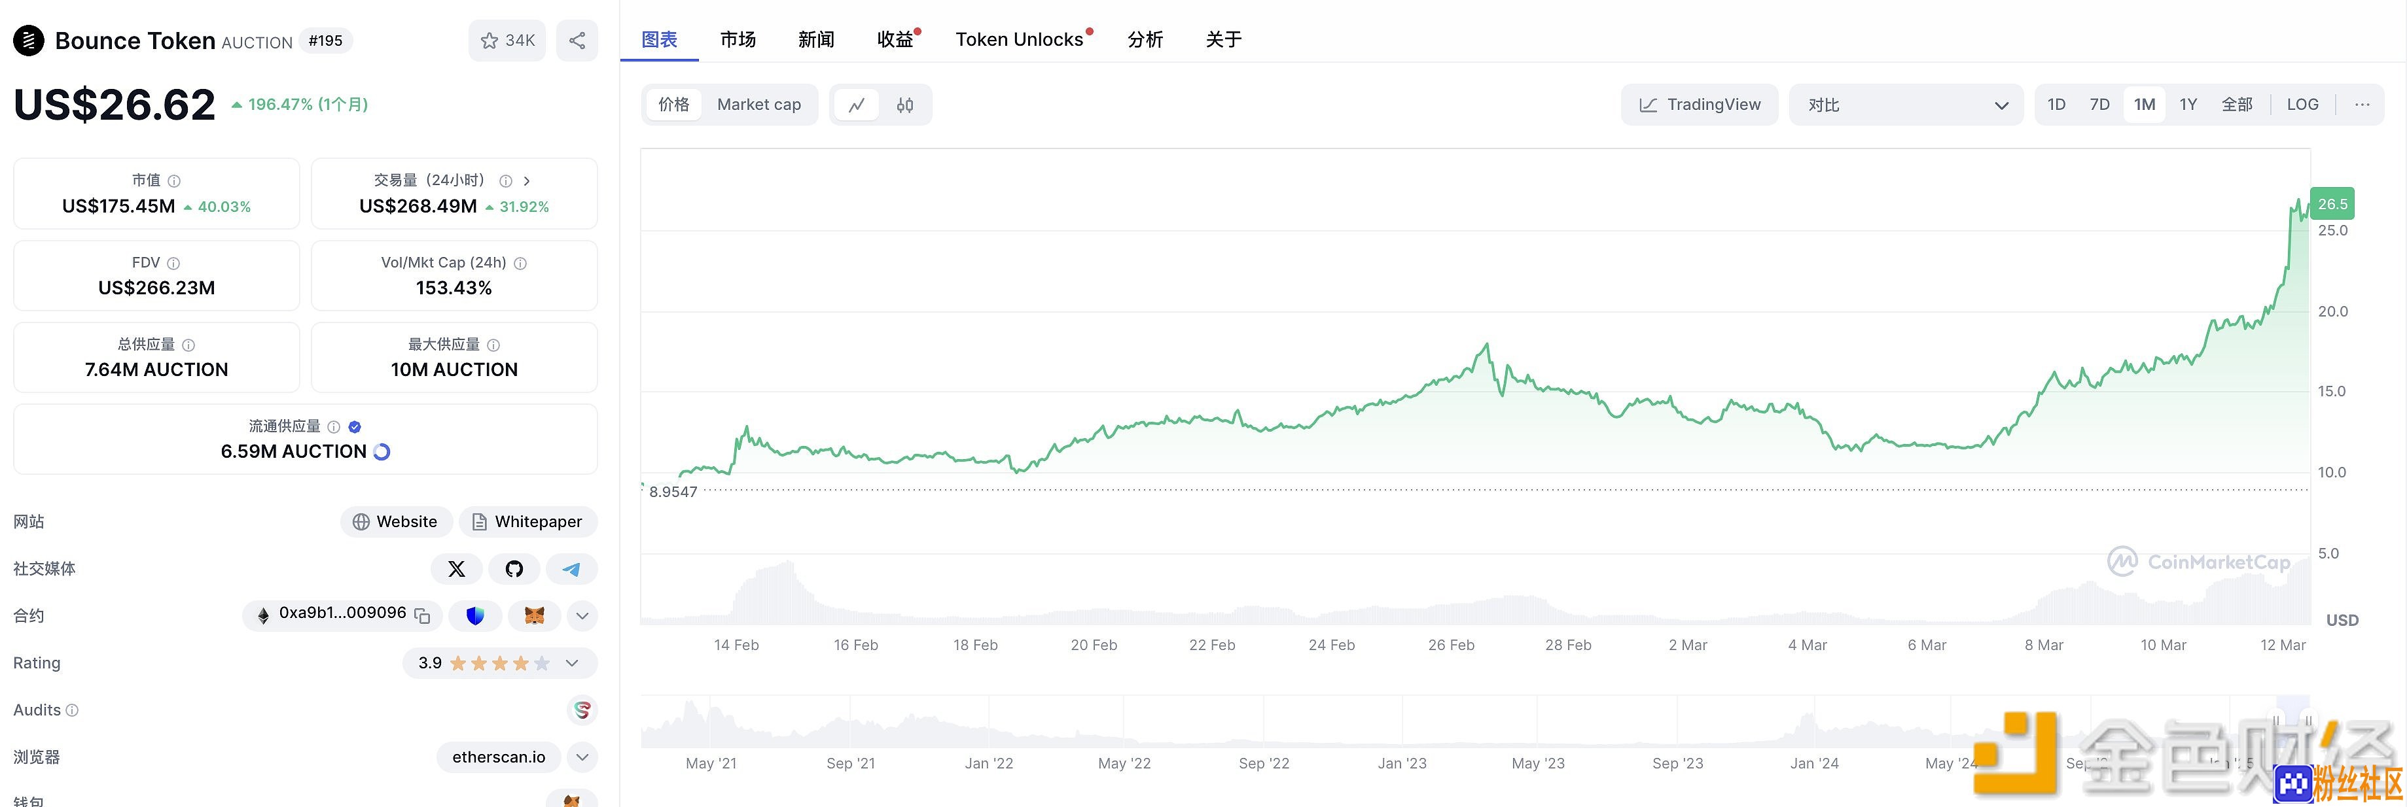
Task: Click the Bounce Token logo
Action: (x=29, y=41)
